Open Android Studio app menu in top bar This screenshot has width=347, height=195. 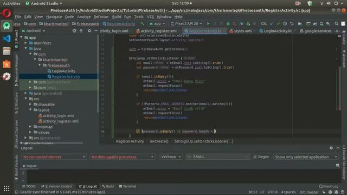[44, 4]
